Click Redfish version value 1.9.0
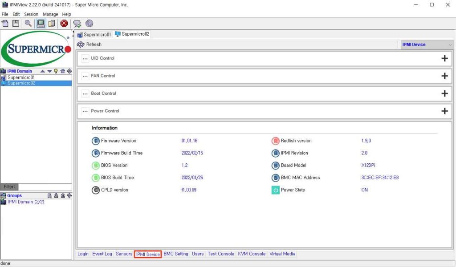This screenshot has width=456, height=267. tap(366, 141)
